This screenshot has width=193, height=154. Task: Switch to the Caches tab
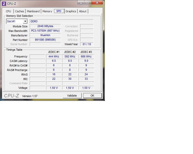click(20, 11)
